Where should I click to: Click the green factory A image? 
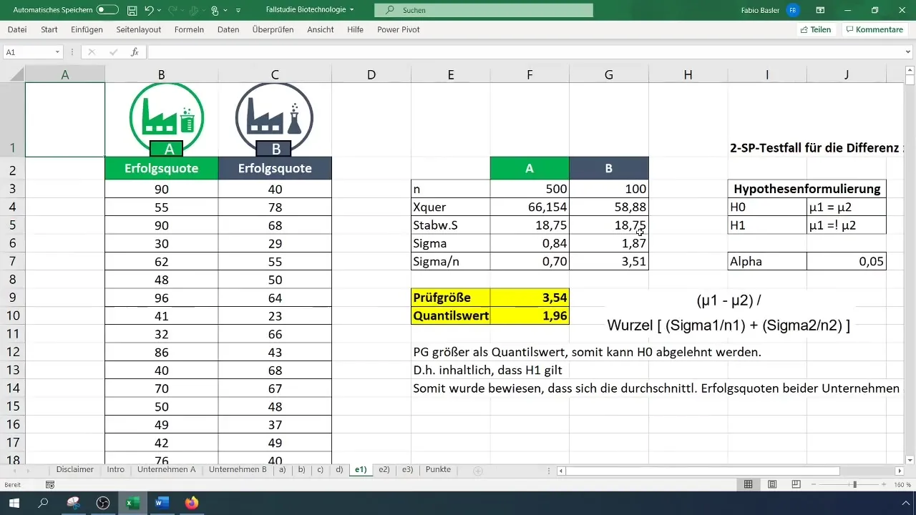[x=167, y=119]
